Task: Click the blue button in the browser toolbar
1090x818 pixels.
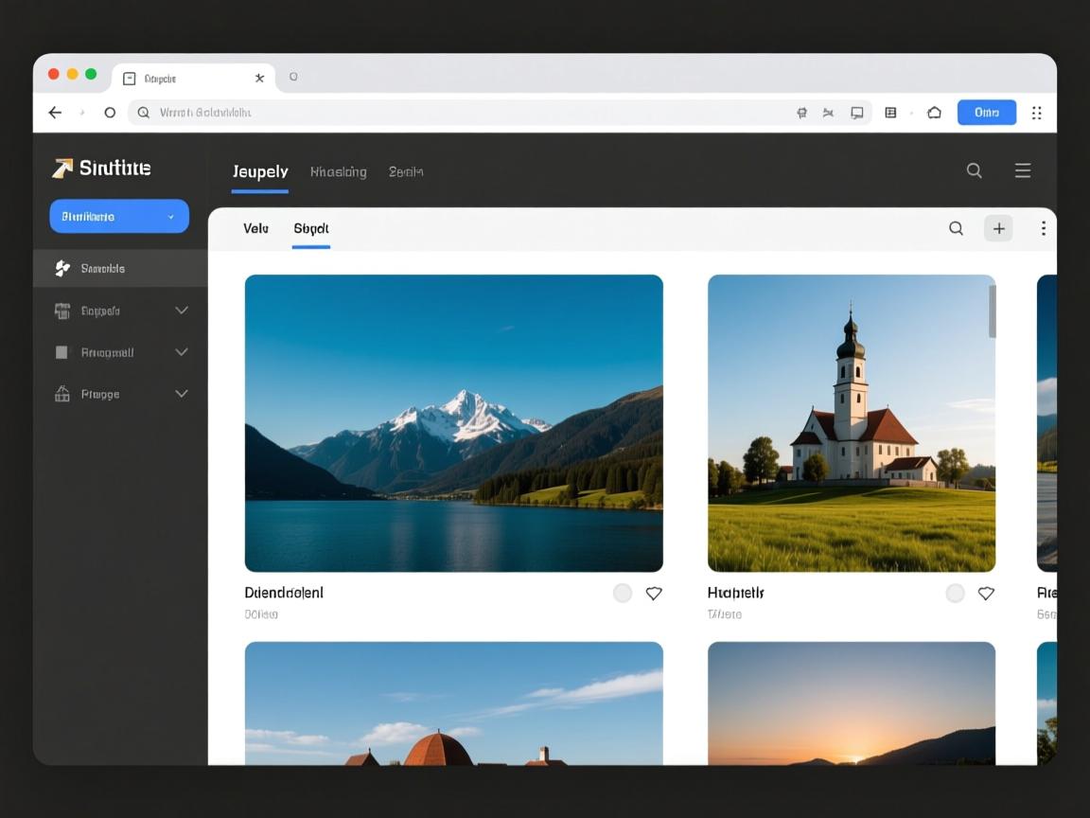Action: click(986, 113)
